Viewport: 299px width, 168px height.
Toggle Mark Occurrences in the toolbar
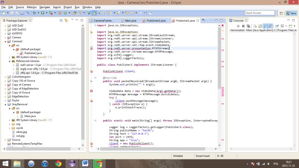94,13
